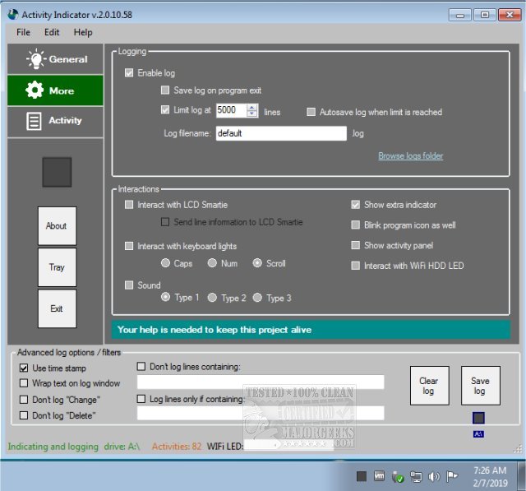The height and width of the screenshot is (491, 526).
Task: Open the VMware tools tray icon
Action: coord(380,476)
